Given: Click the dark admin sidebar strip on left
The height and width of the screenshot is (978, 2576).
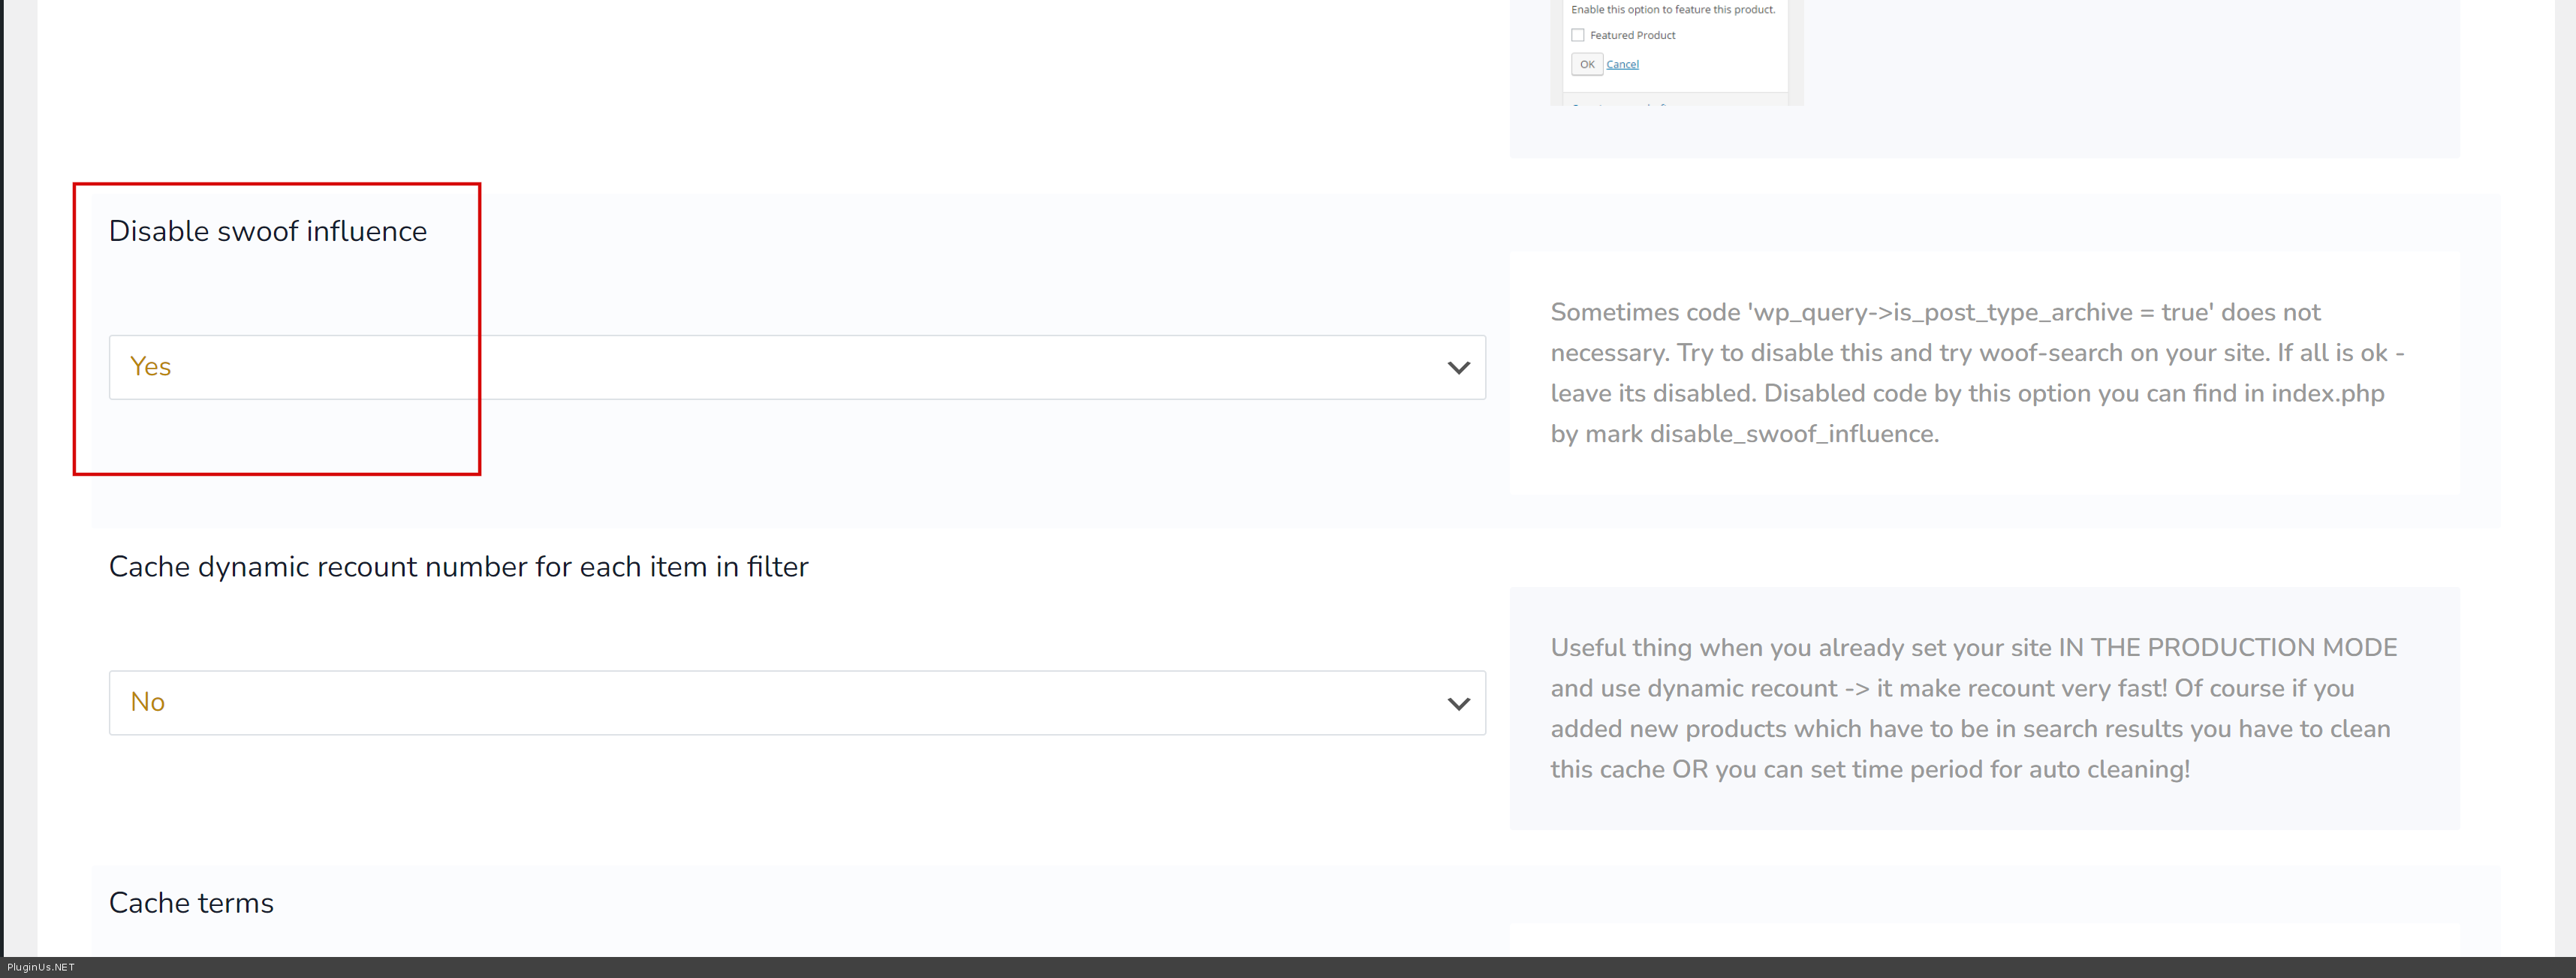Looking at the screenshot, I should (2, 480).
